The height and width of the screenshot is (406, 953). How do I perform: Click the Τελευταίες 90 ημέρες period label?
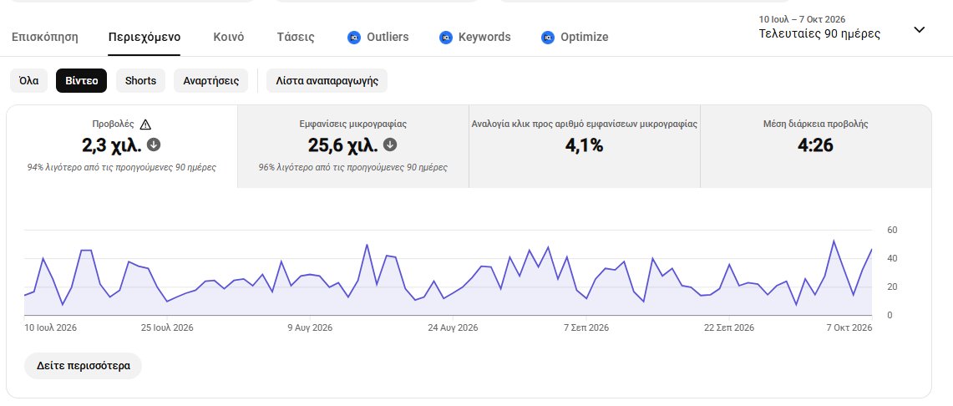click(819, 34)
